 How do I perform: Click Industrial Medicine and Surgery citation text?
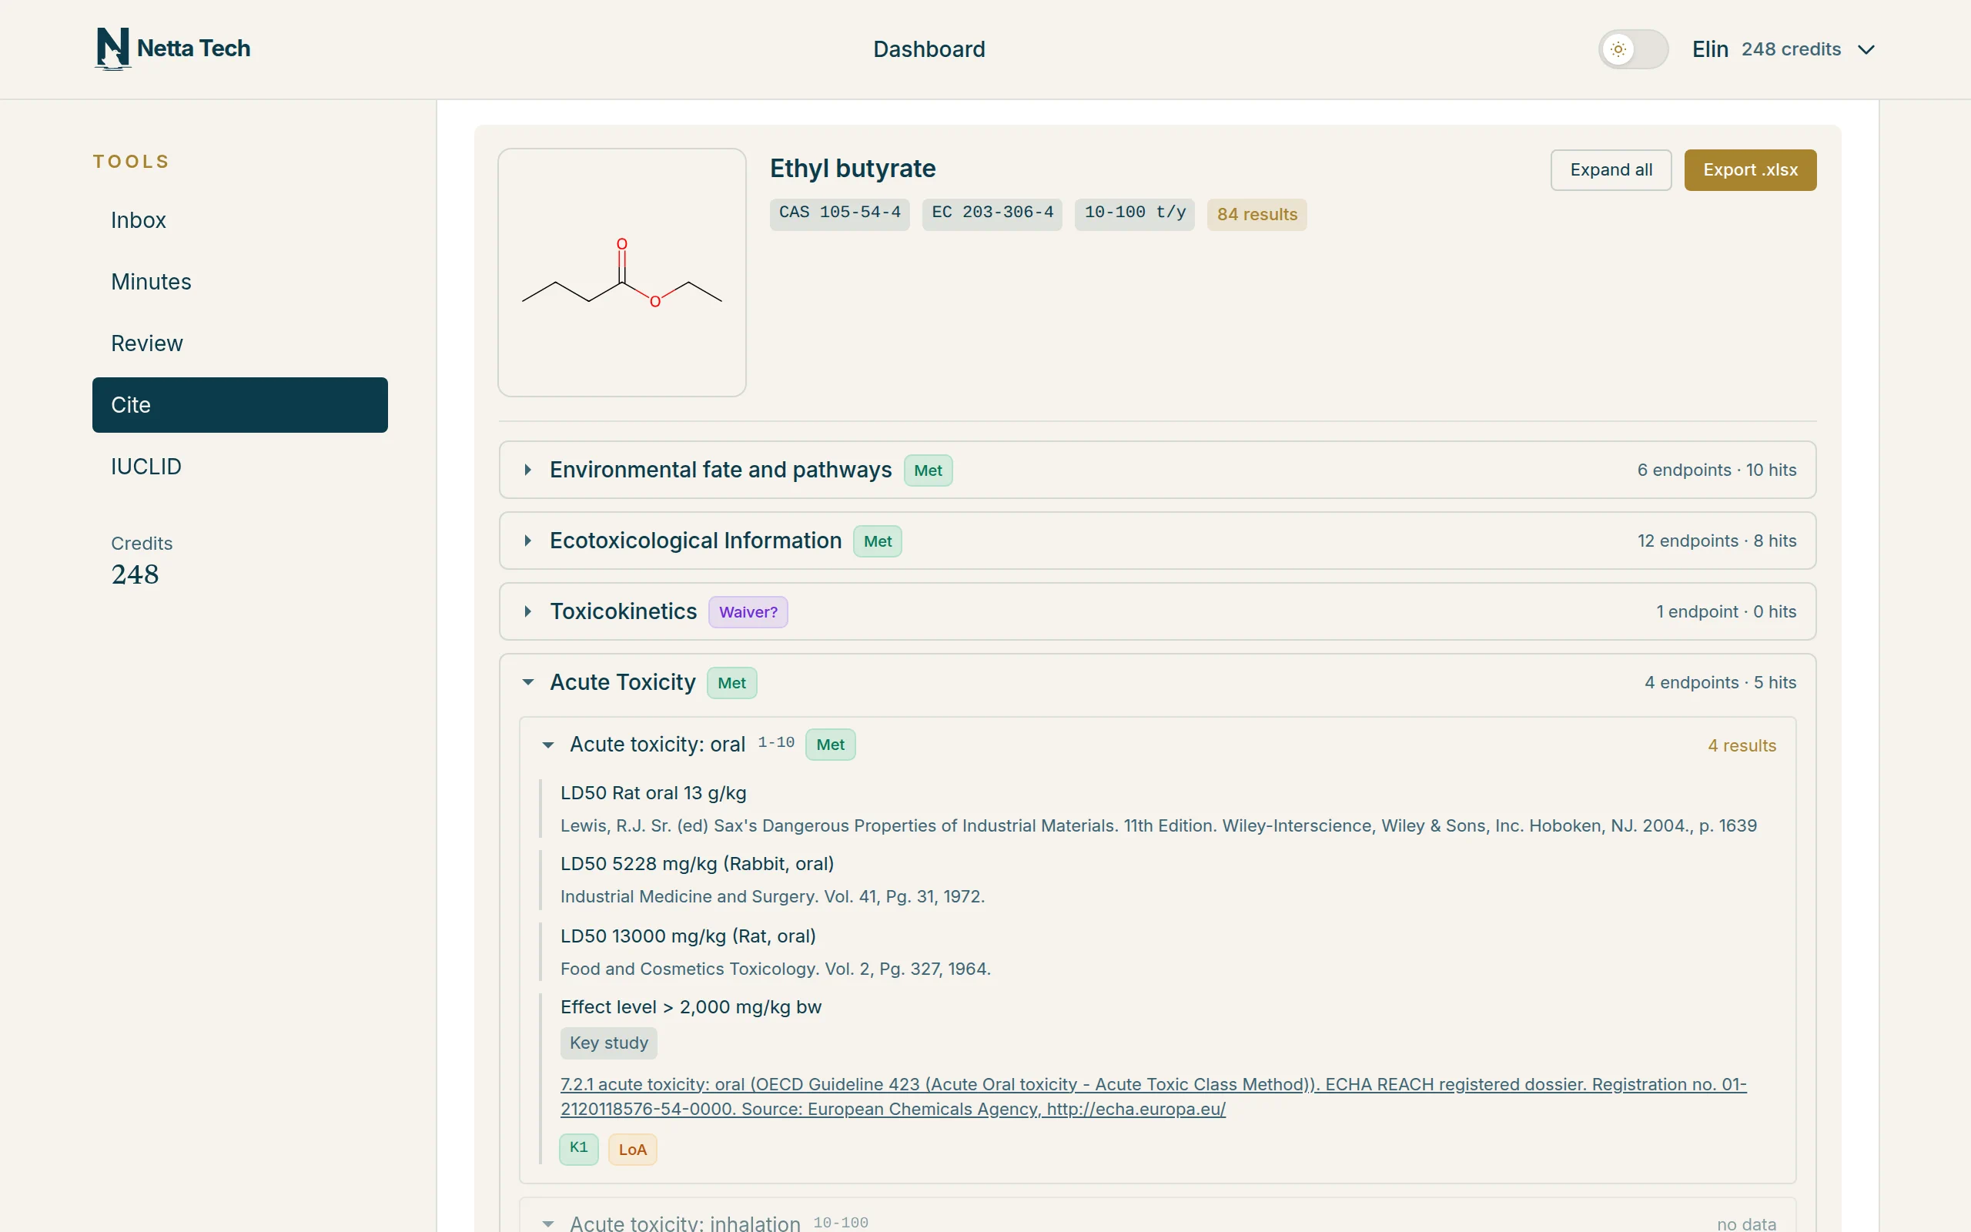point(772,896)
